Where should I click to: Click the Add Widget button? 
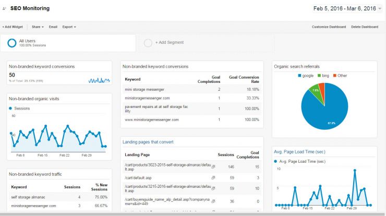[x=13, y=27]
